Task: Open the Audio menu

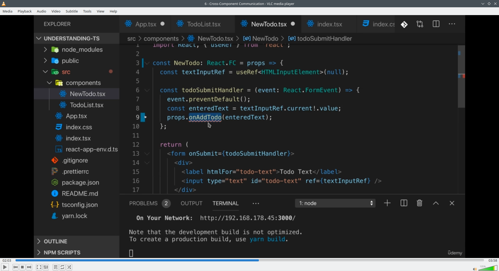Action: [42, 11]
